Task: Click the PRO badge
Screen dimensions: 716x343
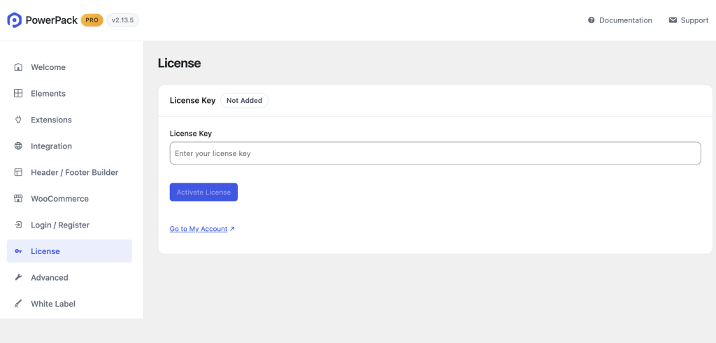Action: click(92, 20)
